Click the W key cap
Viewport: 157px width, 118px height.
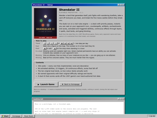(x=62, y=43)
